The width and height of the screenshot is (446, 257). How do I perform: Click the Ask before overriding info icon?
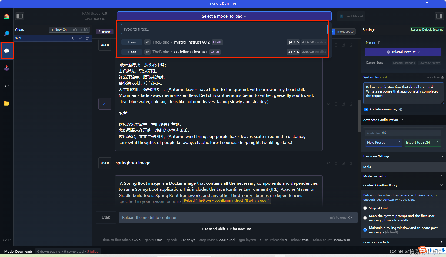[401, 109]
